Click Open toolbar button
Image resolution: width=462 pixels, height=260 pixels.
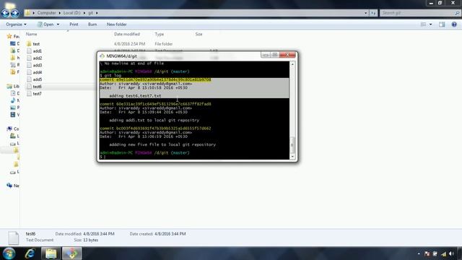tap(45, 25)
